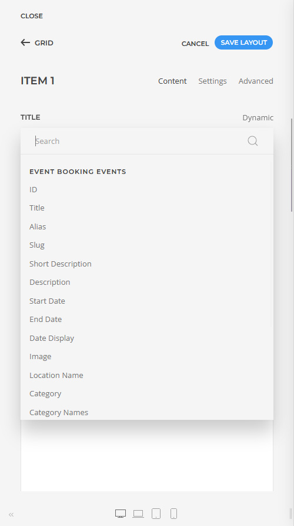Click the vertical scrollbar on the right
294x526 pixels.
coord(292,165)
